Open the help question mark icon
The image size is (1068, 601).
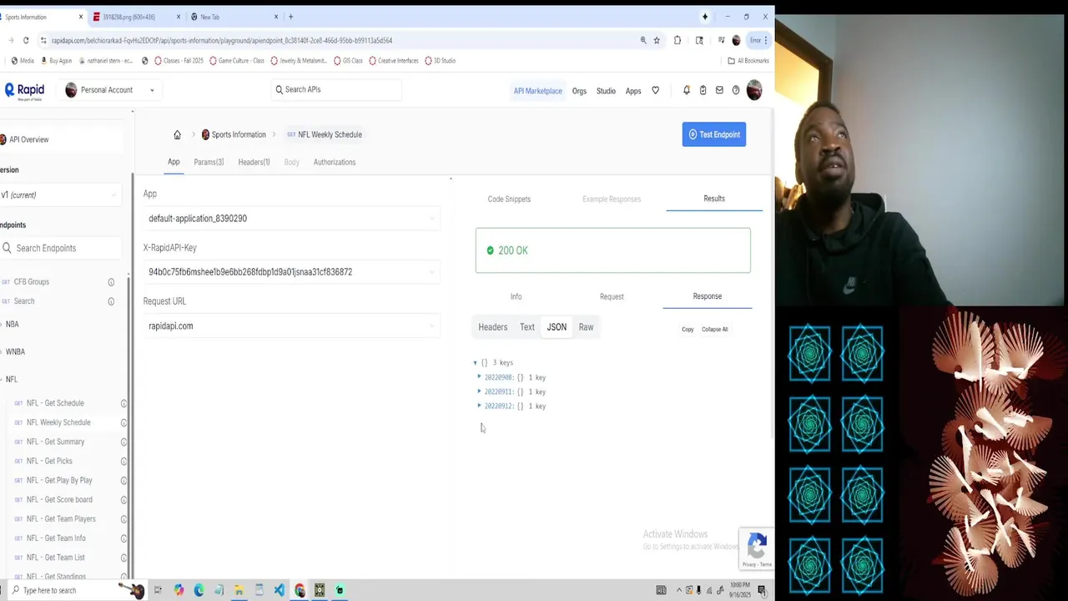coord(736,90)
